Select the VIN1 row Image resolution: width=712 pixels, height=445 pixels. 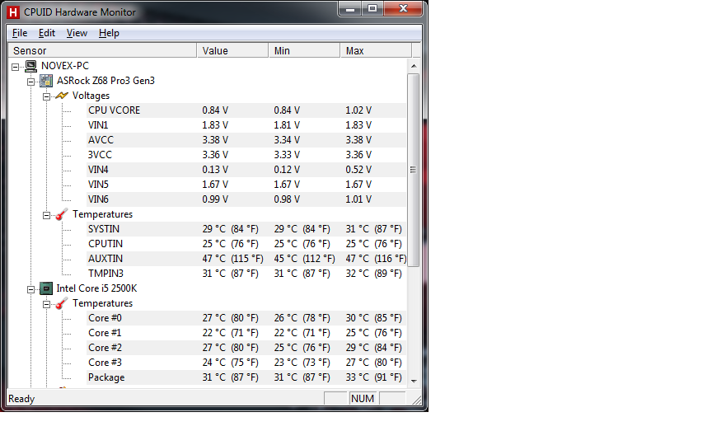coord(246,125)
